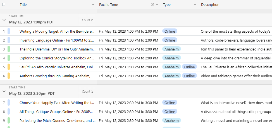Open the Title column dropdown arrow
The height and width of the screenshot is (128, 272).
[93, 4]
